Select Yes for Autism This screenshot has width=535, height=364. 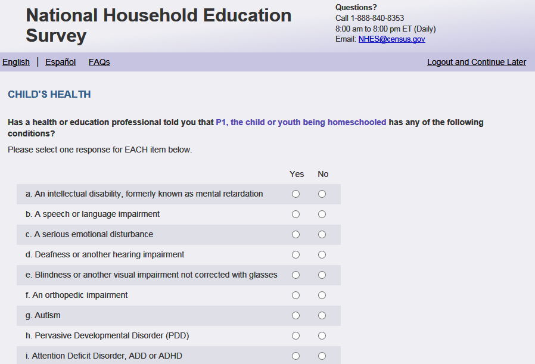coord(296,316)
